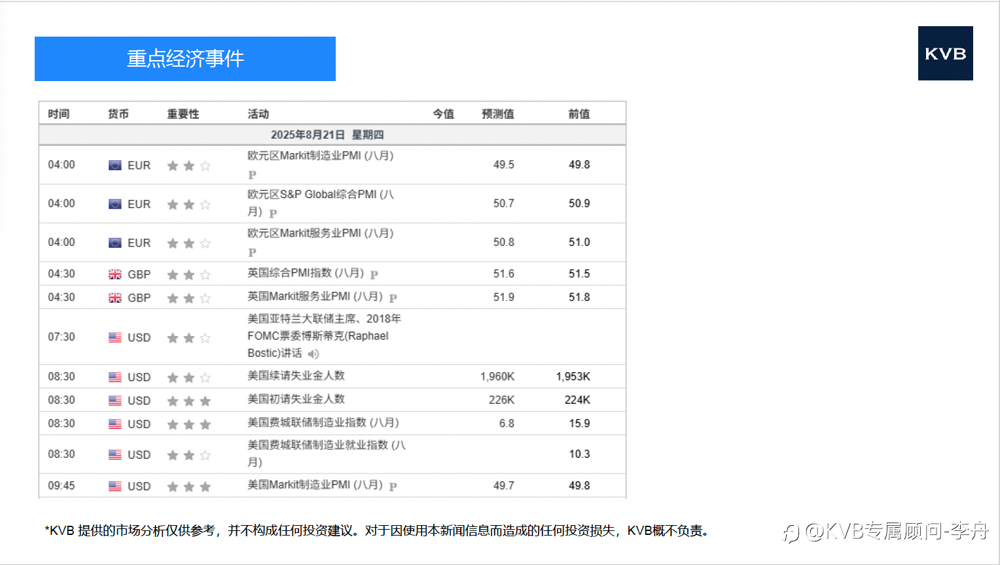Click previous value 224K

click(578, 400)
